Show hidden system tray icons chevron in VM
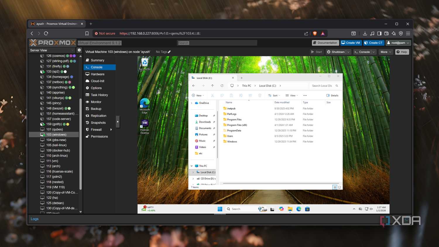Viewport: 439px width, 247px height. [x=354, y=209]
